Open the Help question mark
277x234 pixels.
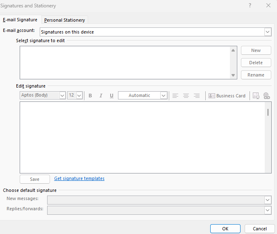[250, 5]
